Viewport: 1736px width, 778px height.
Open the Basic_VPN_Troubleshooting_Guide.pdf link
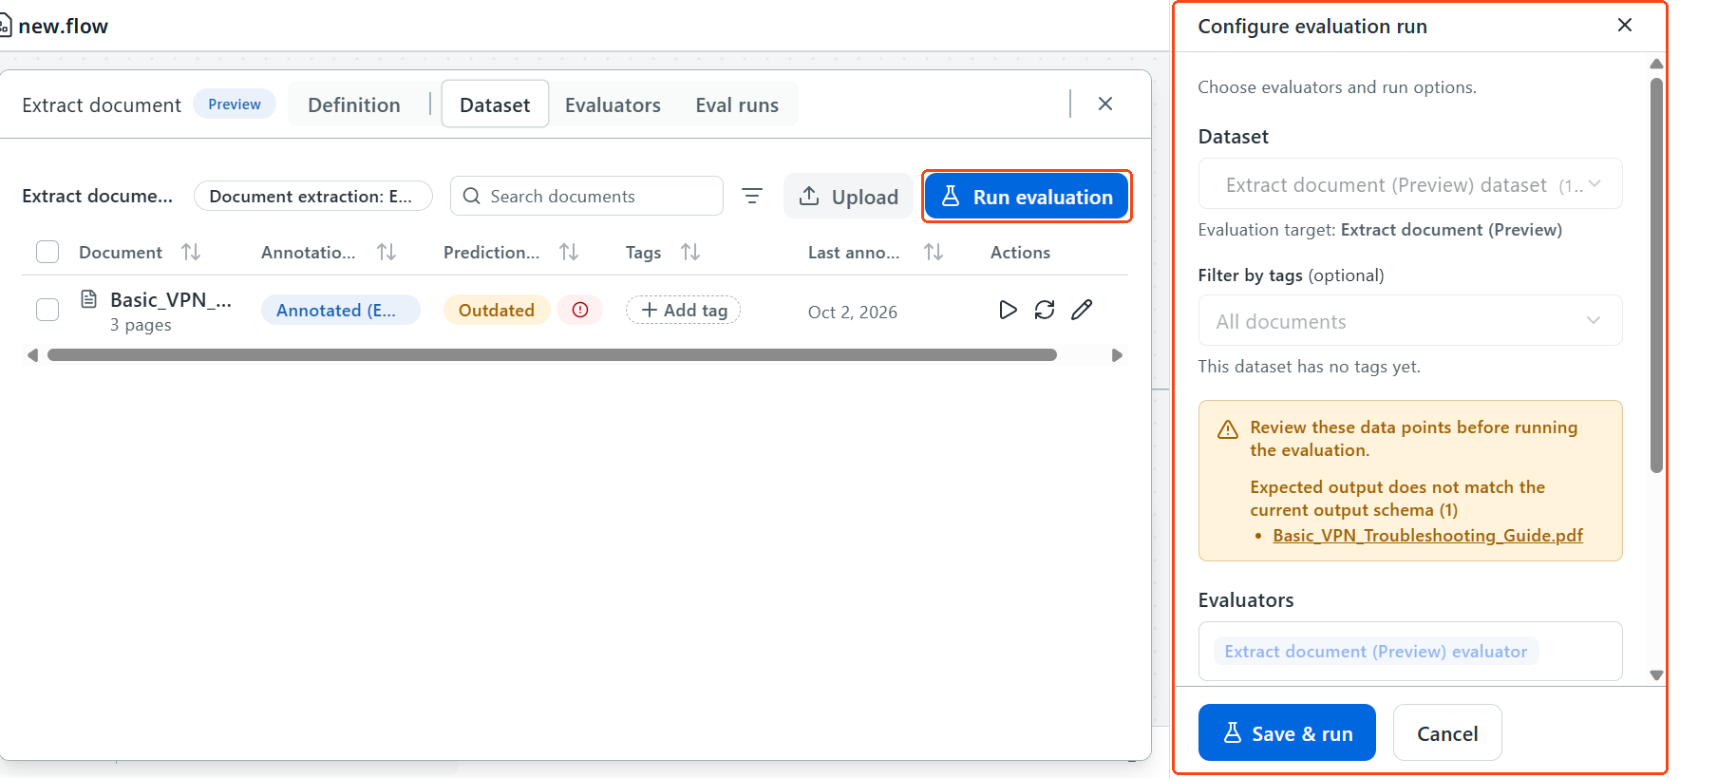[1427, 535]
